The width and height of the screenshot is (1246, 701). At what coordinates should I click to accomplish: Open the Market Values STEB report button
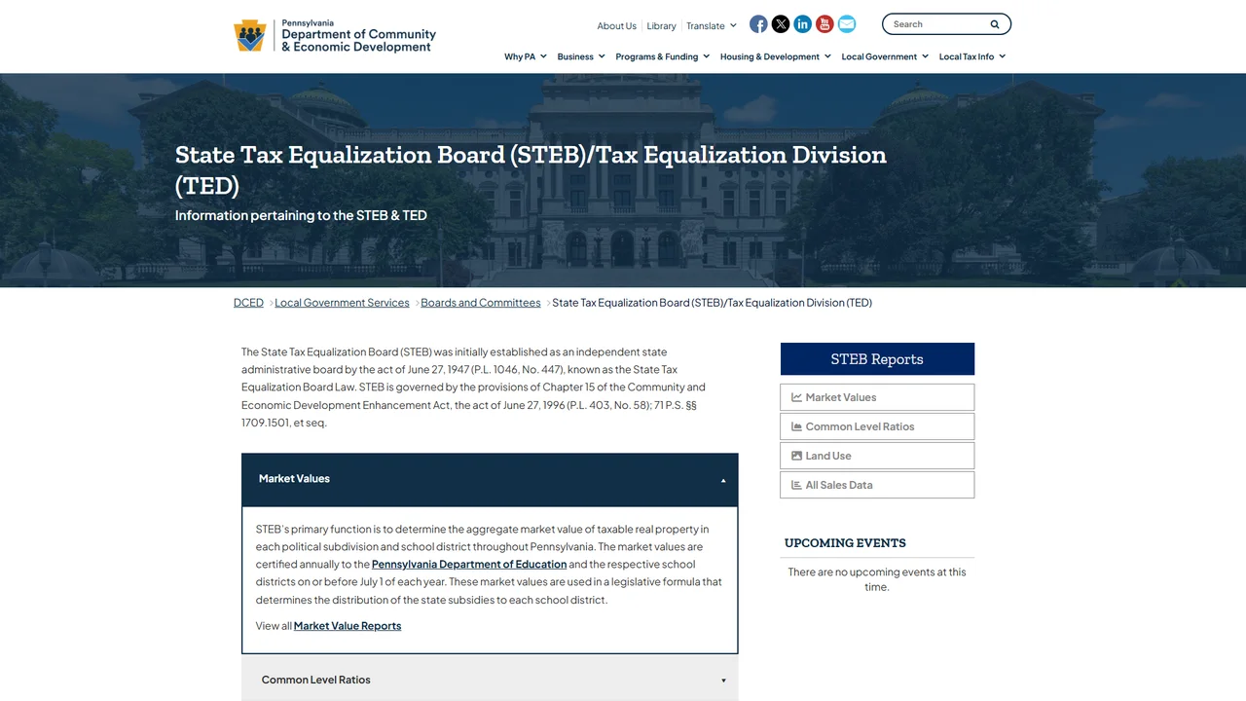tap(877, 397)
